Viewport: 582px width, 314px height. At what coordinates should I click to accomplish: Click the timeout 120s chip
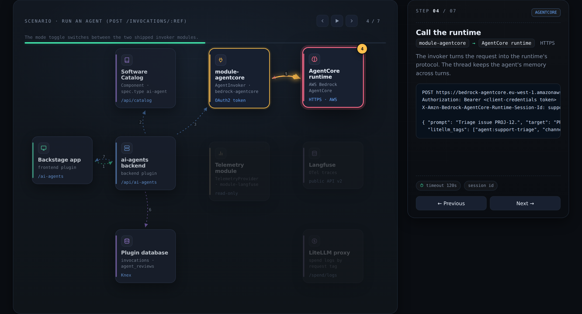coord(438,186)
